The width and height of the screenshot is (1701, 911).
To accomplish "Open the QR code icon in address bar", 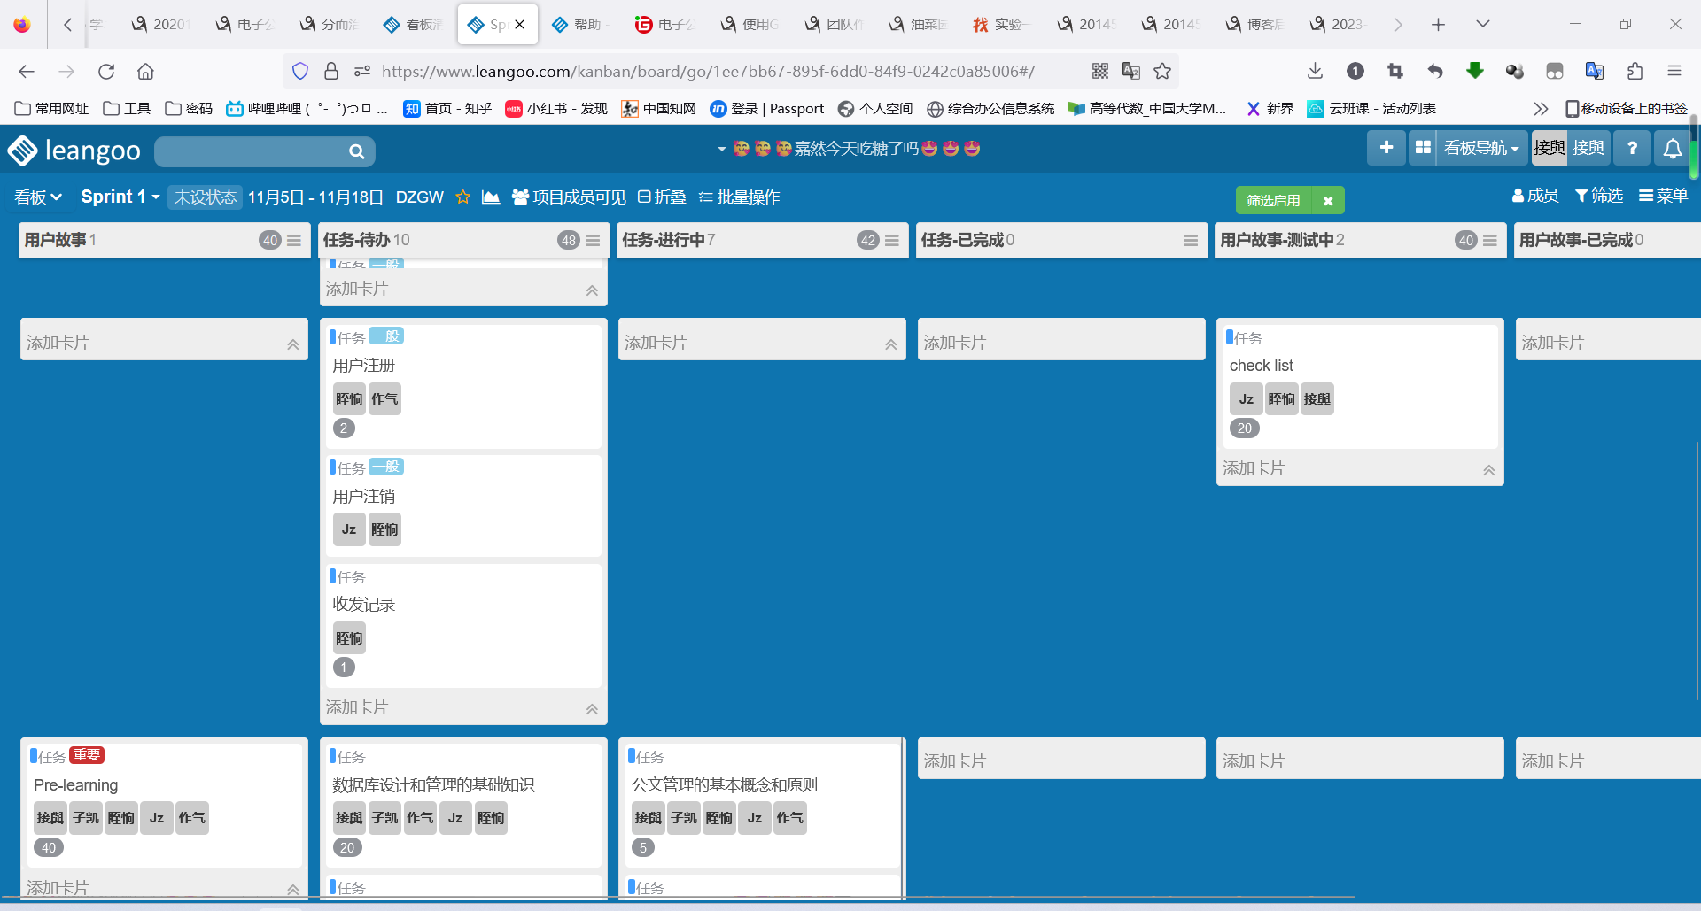I will pos(1100,71).
